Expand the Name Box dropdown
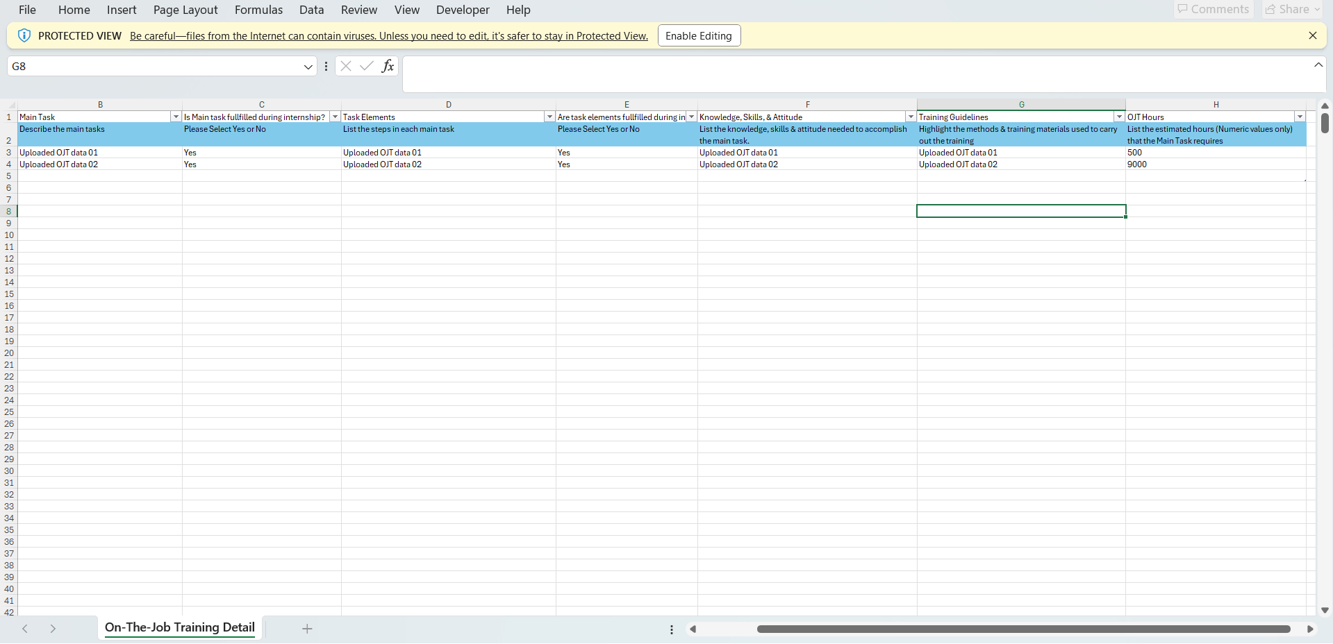1333x644 pixels. click(308, 67)
